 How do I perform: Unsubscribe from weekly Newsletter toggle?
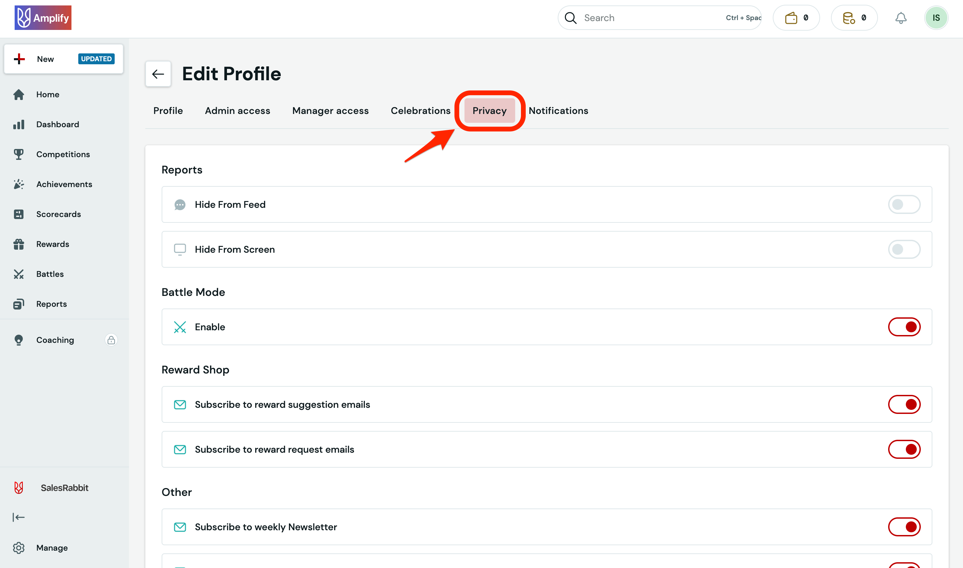[x=904, y=527]
